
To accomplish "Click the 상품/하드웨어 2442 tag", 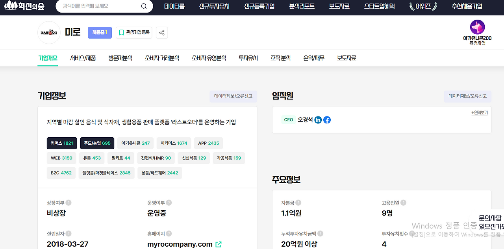I will tap(160, 173).
